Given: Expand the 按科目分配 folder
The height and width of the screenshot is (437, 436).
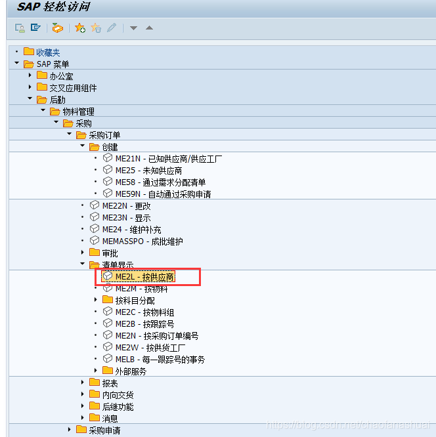Looking at the screenshot, I should pyautogui.click(x=95, y=300).
